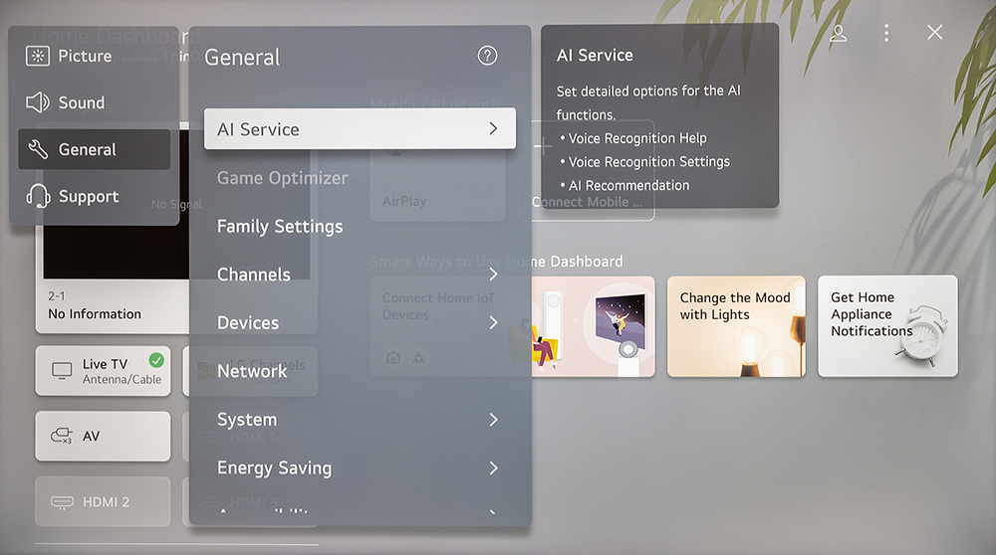This screenshot has width=996, height=555.
Task: Click the AI Service description heading
Action: (595, 55)
